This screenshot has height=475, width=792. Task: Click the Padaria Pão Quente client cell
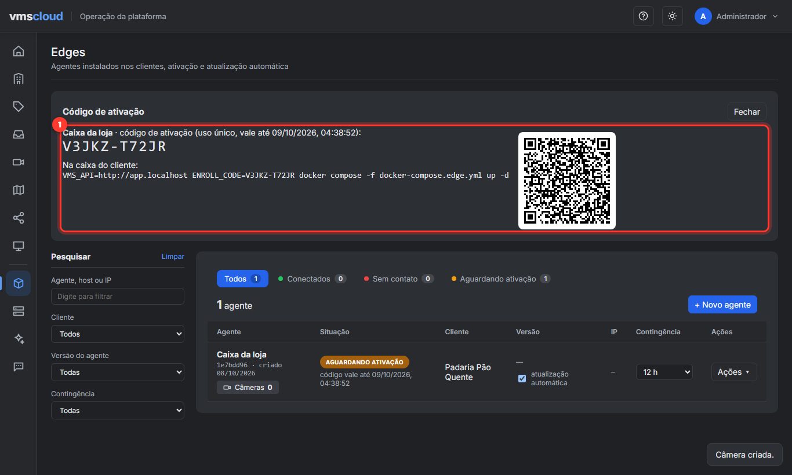[468, 372]
